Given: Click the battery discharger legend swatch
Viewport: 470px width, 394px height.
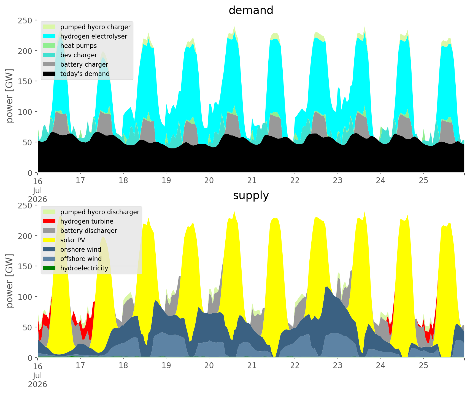Looking at the screenshot, I should pyautogui.click(x=49, y=231).
